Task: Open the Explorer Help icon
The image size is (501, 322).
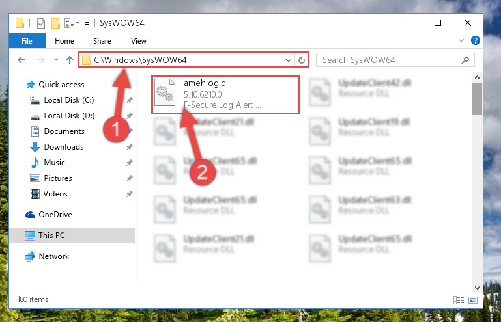Action: click(475, 40)
